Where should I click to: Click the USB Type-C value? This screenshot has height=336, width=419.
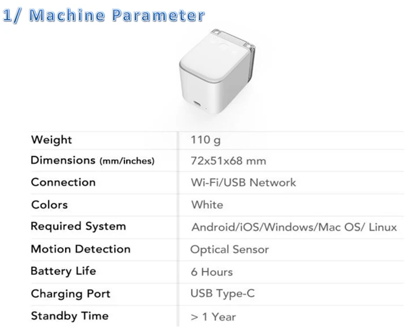(x=222, y=294)
